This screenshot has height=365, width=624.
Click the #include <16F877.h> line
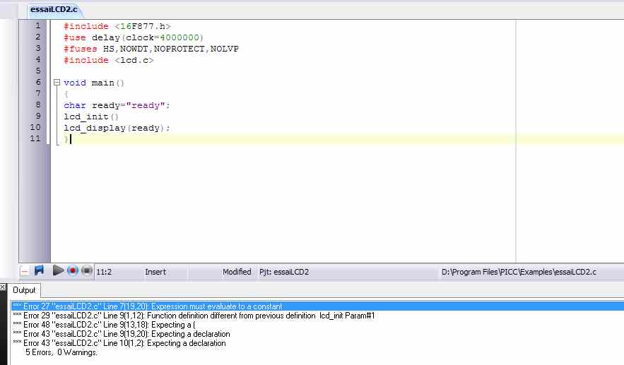coord(117,26)
